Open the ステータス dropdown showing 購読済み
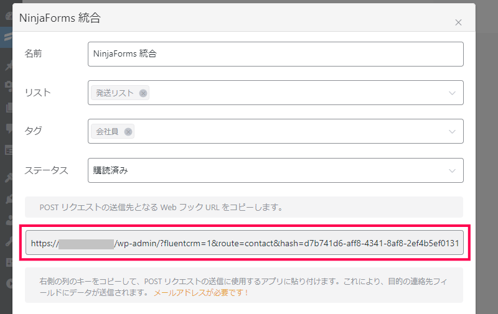The height and width of the screenshot is (314, 498). tap(275, 170)
